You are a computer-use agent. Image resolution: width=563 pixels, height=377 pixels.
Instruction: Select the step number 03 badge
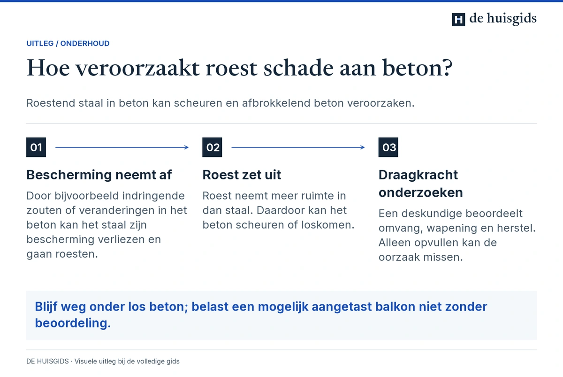(388, 148)
